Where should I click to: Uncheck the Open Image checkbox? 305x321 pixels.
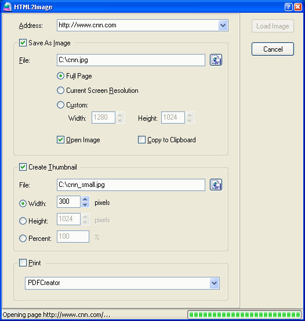[x=60, y=140]
